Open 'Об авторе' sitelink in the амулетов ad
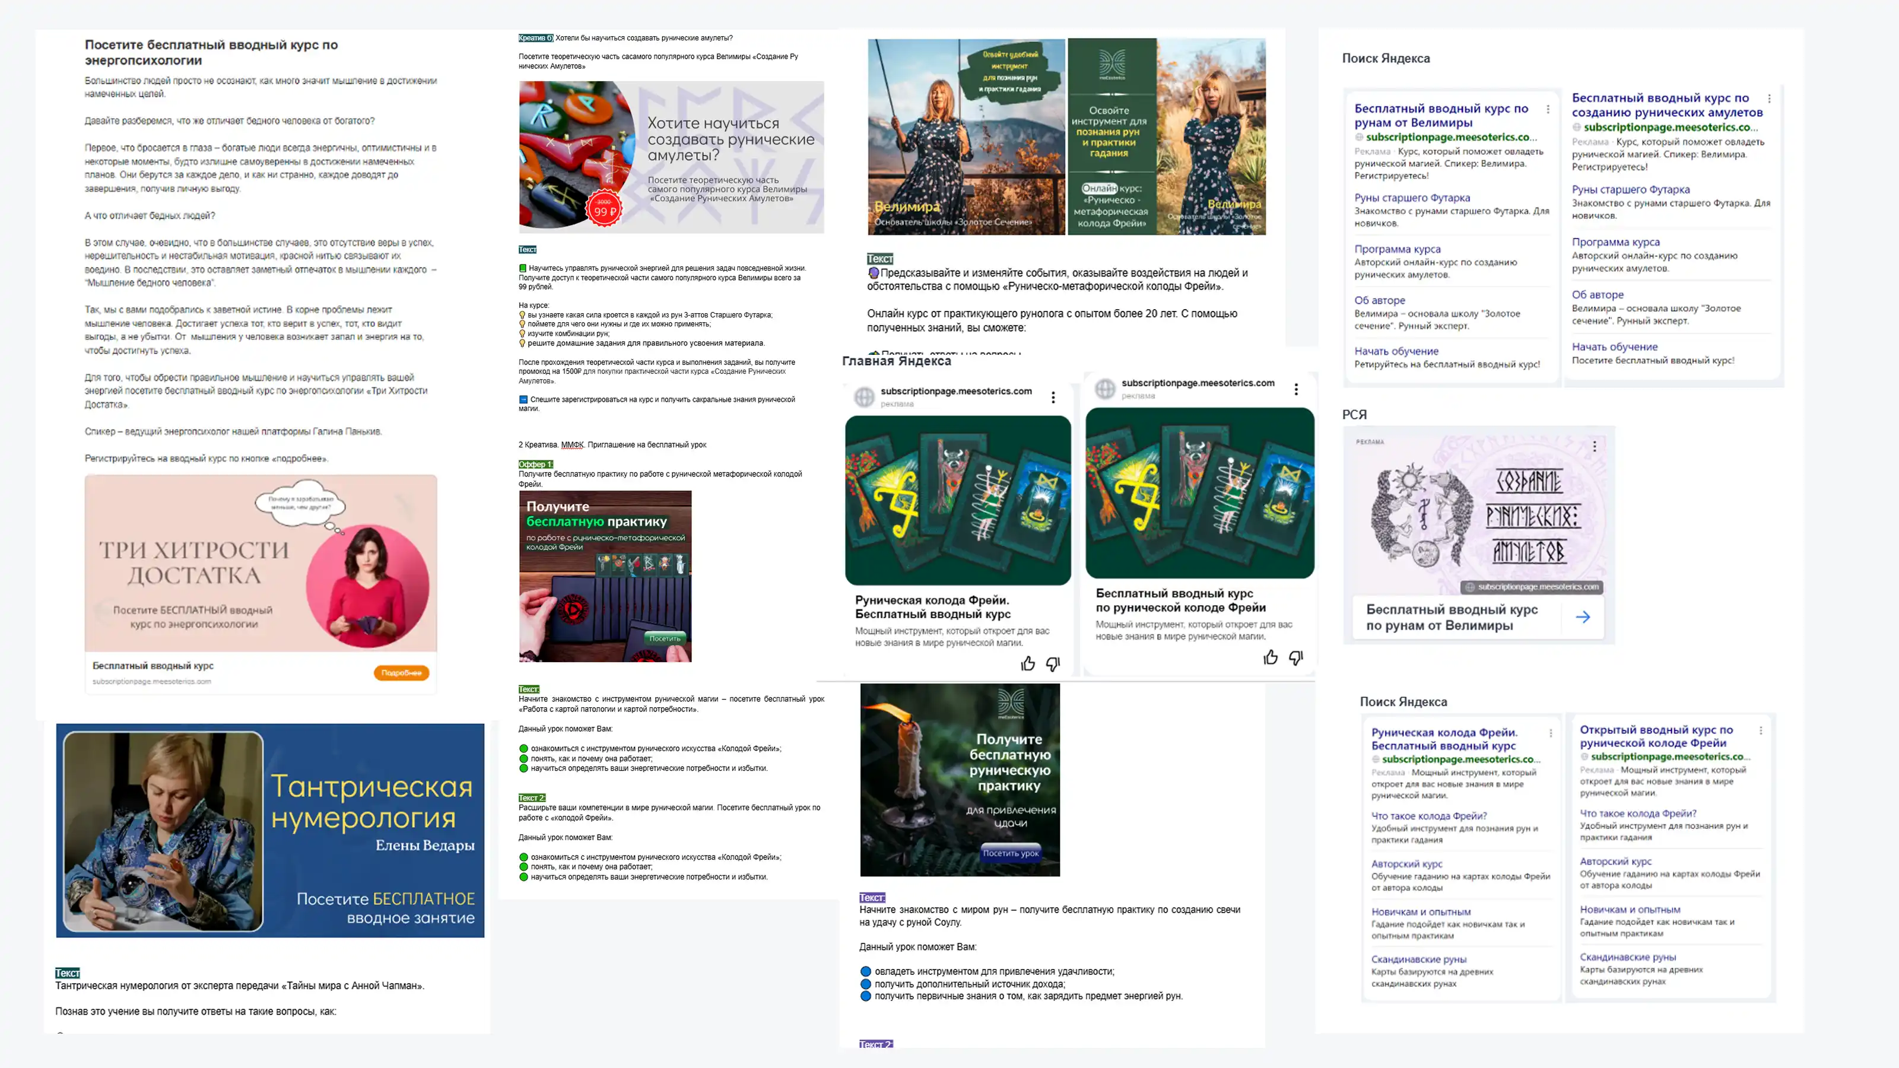 (x=1598, y=295)
